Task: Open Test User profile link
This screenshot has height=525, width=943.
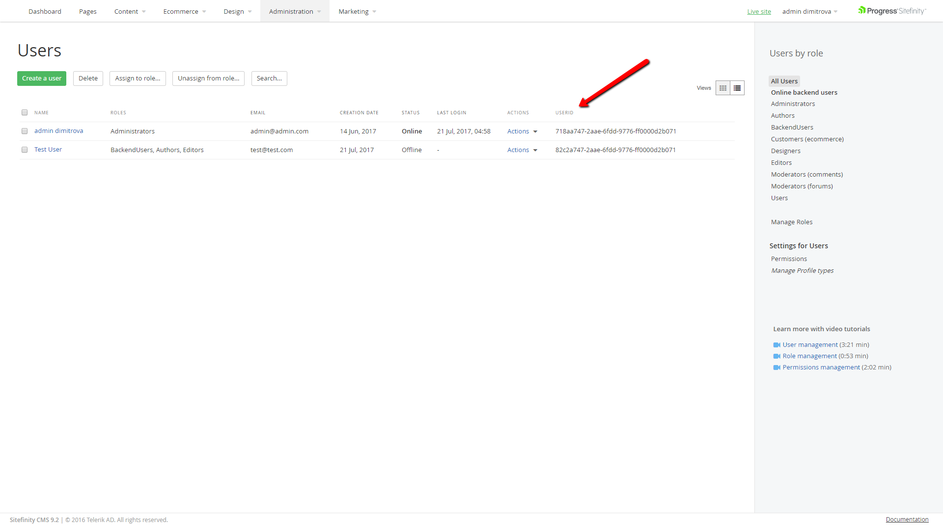Action: point(48,149)
